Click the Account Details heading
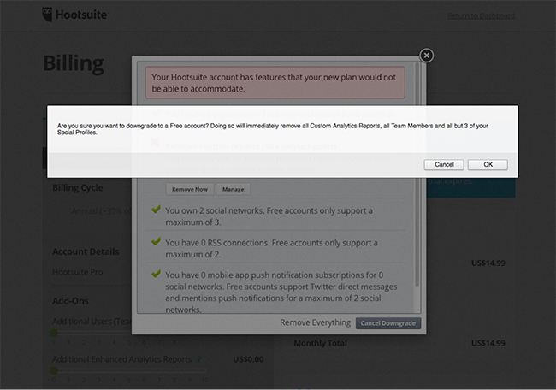This screenshot has height=390, width=556. click(86, 251)
